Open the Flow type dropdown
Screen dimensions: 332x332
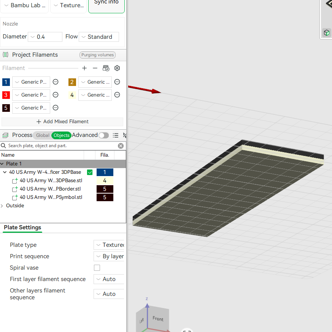click(99, 37)
